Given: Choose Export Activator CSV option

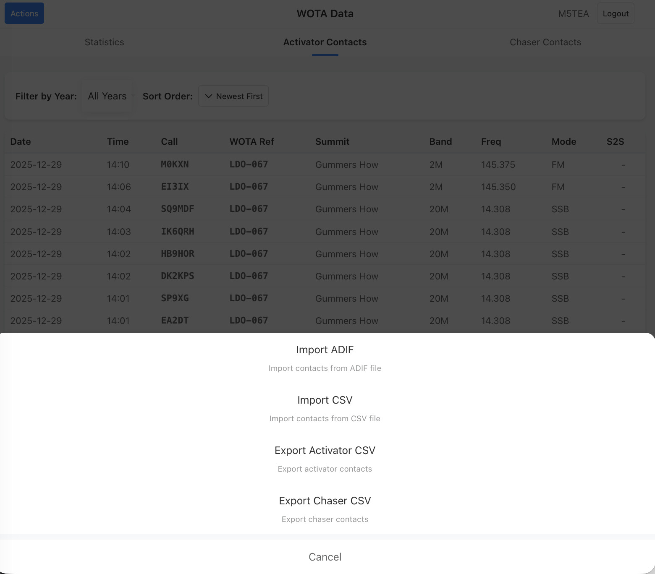Looking at the screenshot, I should tap(325, 458).
